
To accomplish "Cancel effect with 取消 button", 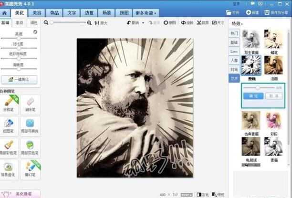I will (274, 96).
